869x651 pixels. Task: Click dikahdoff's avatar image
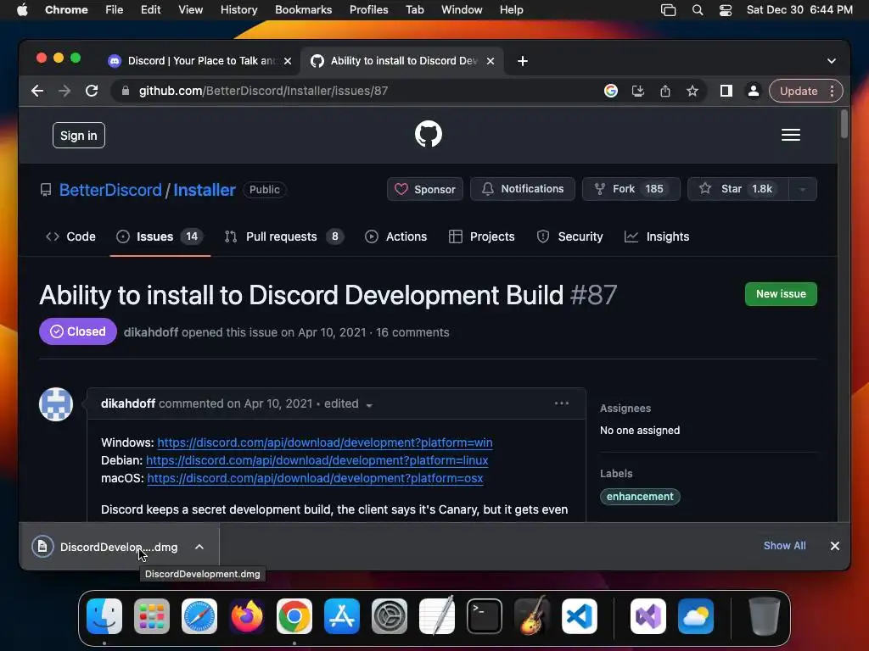pos(56,404)
